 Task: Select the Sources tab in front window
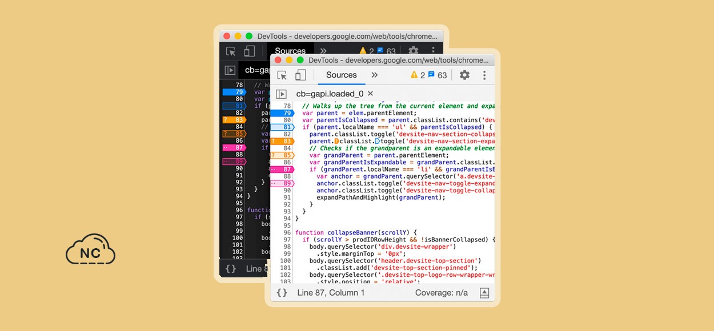[342, 75]
